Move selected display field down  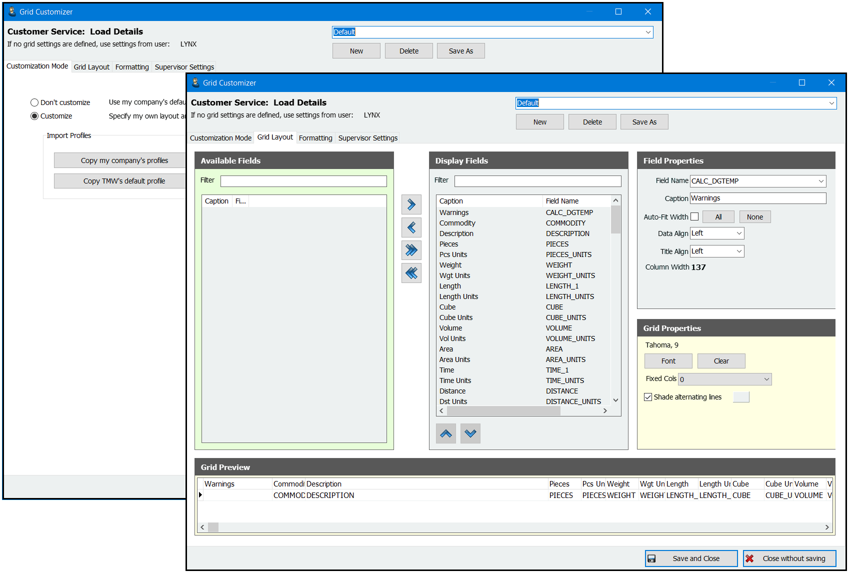[x=470, y=433]
